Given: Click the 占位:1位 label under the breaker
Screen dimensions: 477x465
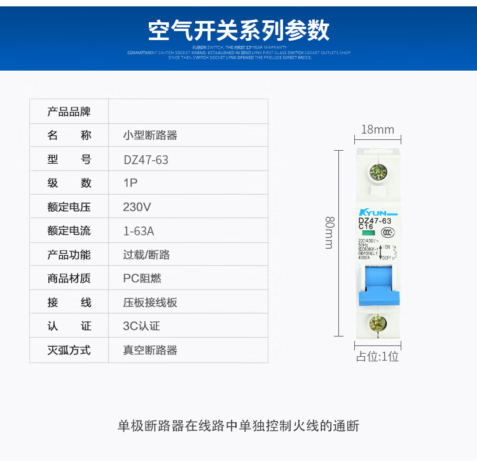Looking at the screenshot, I should coord(377,356).
